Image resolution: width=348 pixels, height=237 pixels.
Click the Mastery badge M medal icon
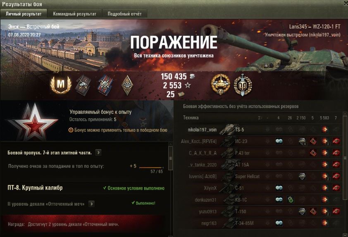click(x=61, y=84)
